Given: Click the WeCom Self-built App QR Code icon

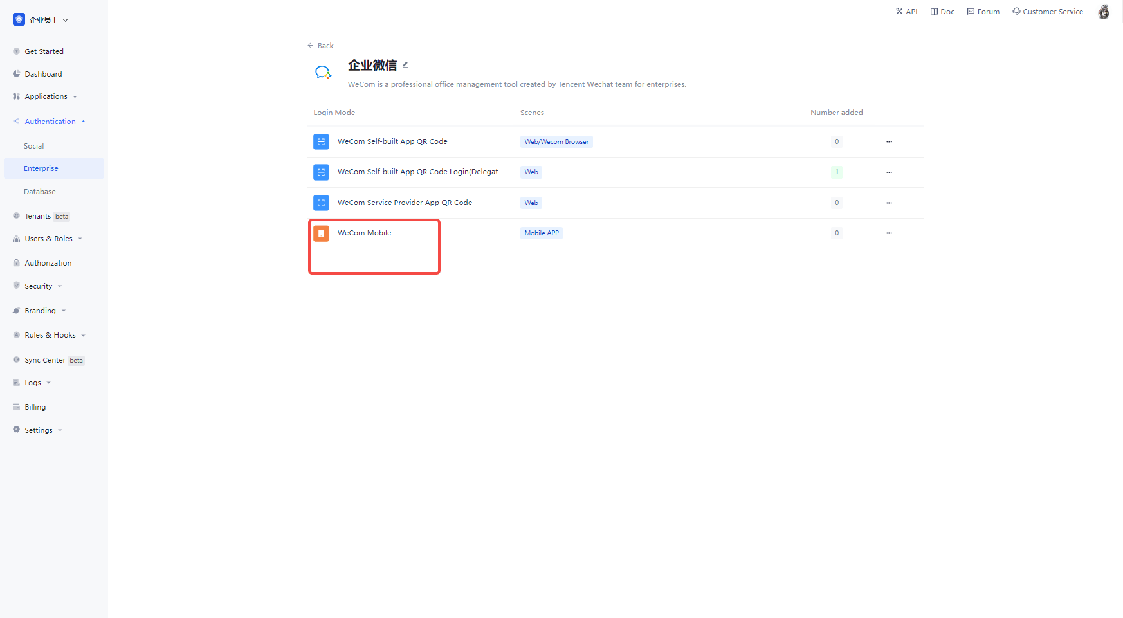Looking at the screenshot, I should (321, 142).
